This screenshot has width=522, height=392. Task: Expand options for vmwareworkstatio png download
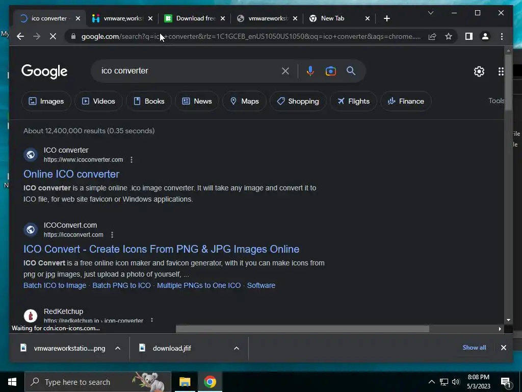(118, 348)
